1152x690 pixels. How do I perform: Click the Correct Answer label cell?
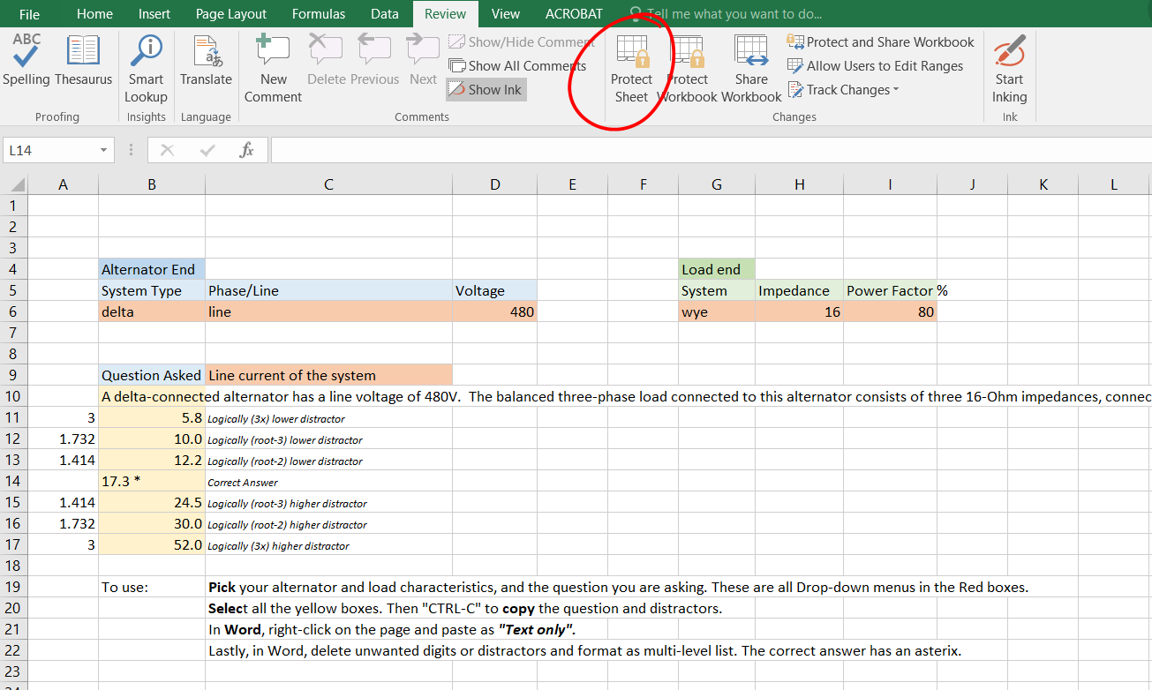(x=328, y=481)
